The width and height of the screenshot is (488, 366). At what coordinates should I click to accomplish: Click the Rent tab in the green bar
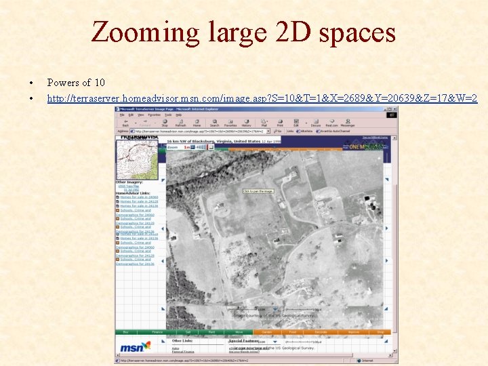point(211,332)
